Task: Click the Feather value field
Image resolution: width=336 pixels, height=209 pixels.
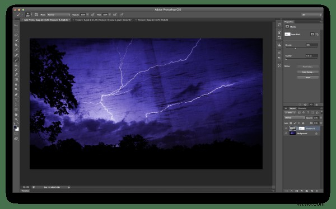Action: [x=311, y=56]
